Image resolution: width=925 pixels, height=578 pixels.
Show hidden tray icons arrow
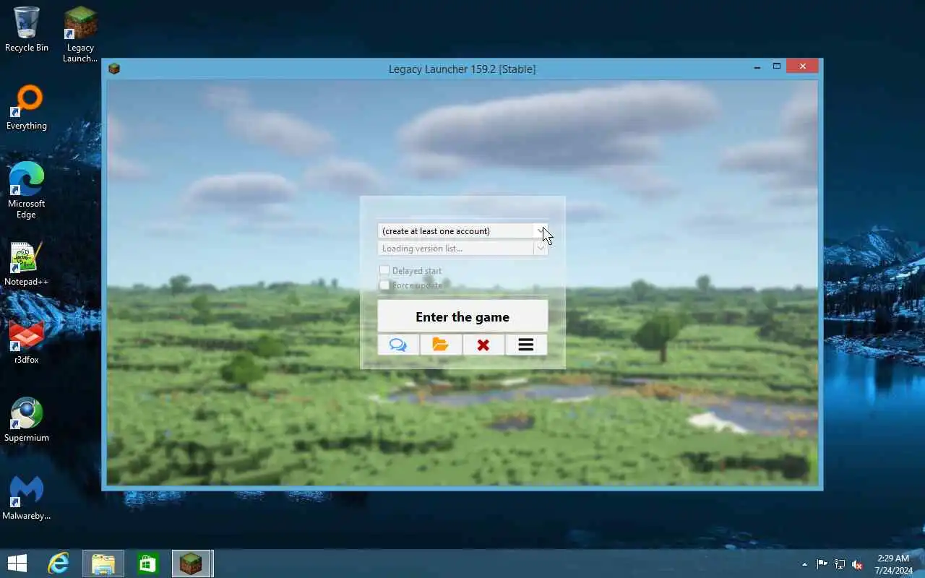tap(804, 564)
